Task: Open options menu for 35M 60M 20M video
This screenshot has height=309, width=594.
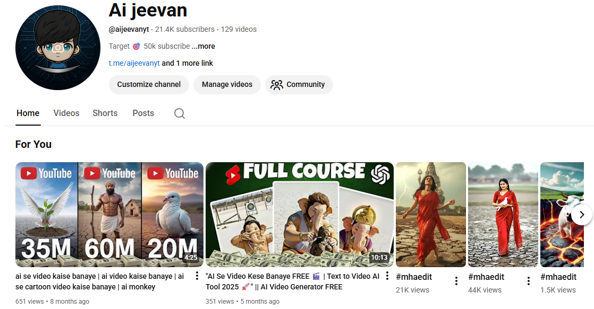Action: 197,276
